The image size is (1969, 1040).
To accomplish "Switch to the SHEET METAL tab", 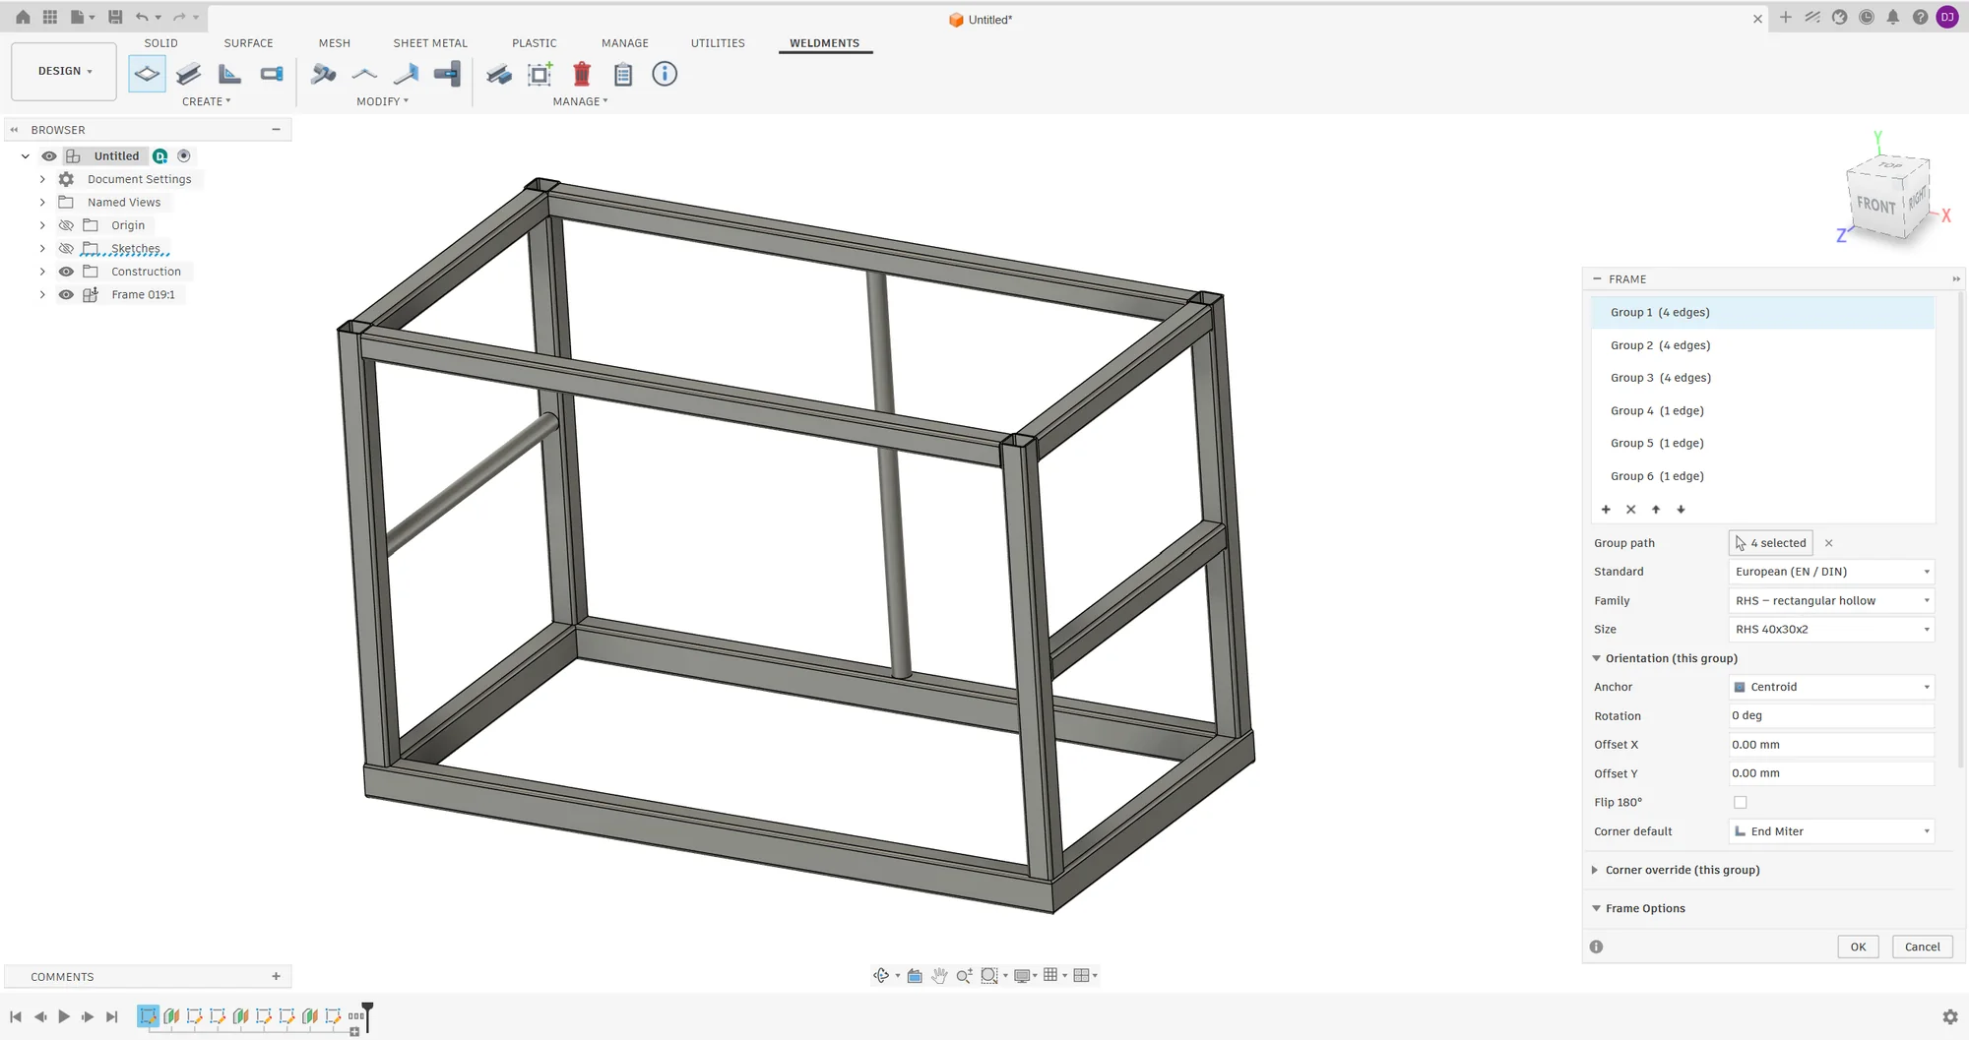I will click(x=430, y=43).
